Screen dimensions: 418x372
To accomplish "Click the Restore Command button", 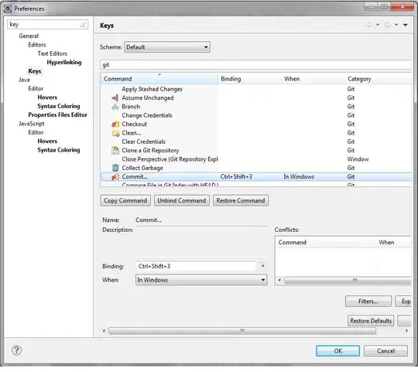I will click(241, 200).
